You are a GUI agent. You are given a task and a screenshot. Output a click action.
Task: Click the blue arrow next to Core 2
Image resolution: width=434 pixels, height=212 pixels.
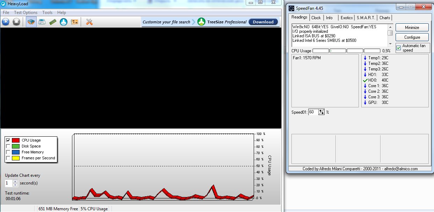(x=365, y=91)
